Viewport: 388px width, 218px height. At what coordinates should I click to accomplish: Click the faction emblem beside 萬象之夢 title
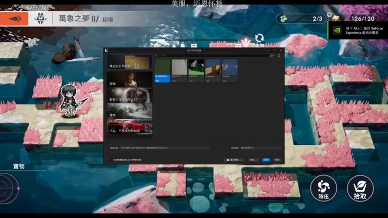tap(41, 18)
